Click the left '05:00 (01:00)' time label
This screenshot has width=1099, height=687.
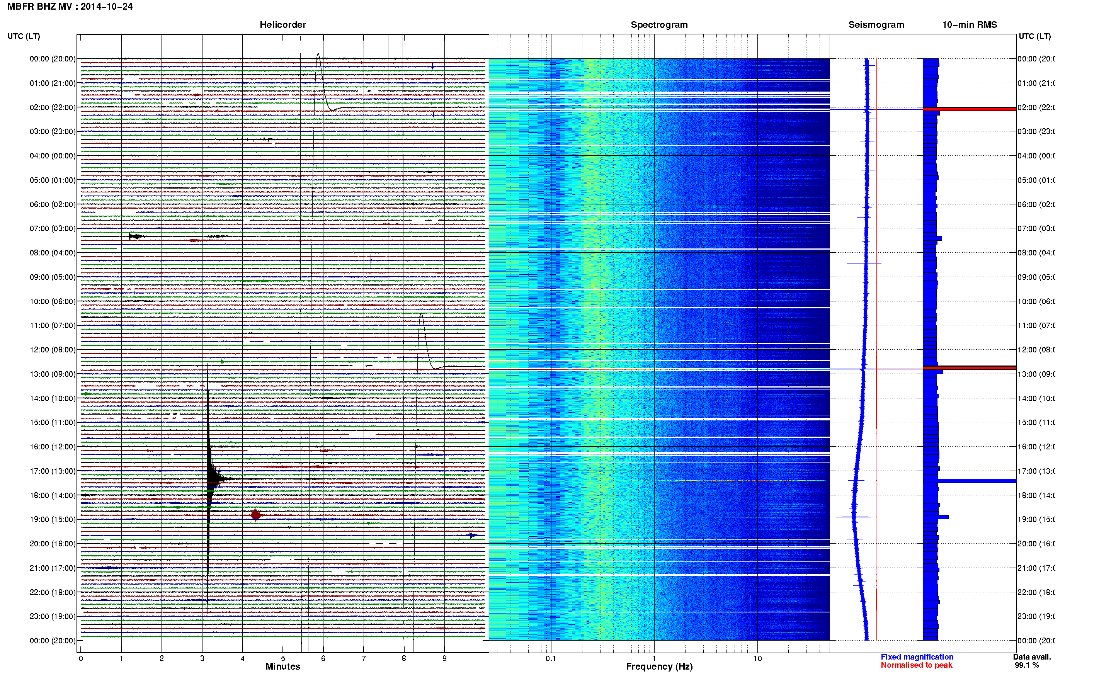pos(53,180)
